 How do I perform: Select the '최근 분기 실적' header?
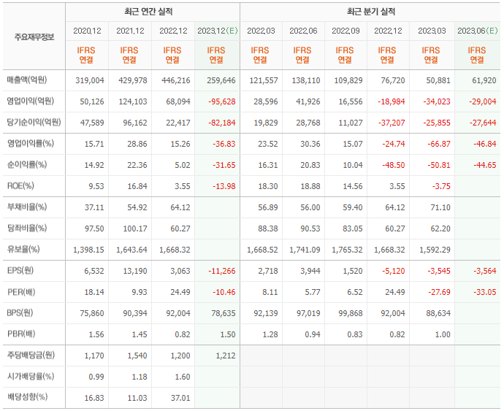pyautogui.click(x=371, y=12)
